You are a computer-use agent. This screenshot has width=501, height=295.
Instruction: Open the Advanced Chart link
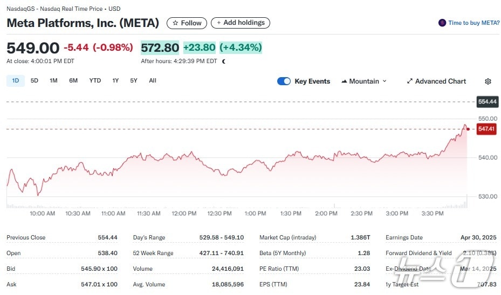(x=440, y=81)
